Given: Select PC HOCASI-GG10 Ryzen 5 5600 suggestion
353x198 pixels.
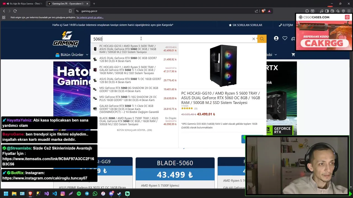Looking at the screenshot, I should pyautogui.click(x=134, y=49).
